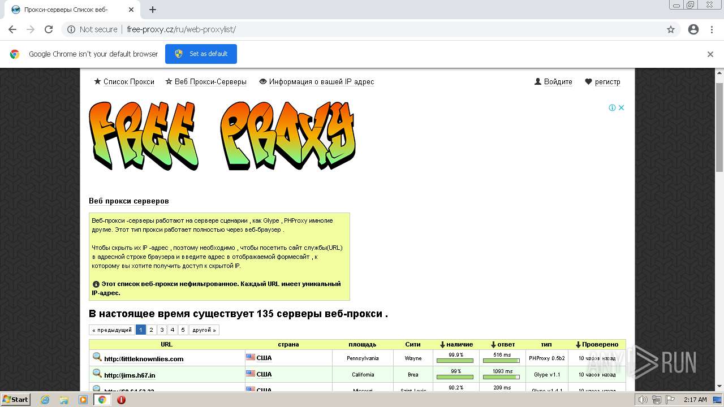This screenshot has height=407, width=724.
Task: Switch to Chrome taskbar icon
Action: [102, 400]
